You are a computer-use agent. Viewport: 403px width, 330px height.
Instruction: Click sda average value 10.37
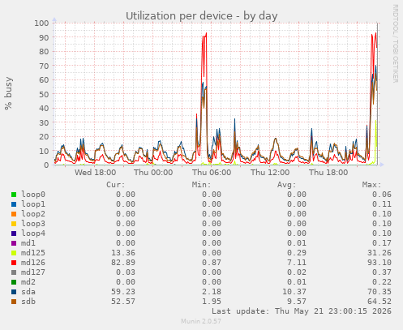pos(294,292)
